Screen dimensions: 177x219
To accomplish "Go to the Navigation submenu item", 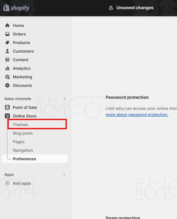I will [23, 150].
